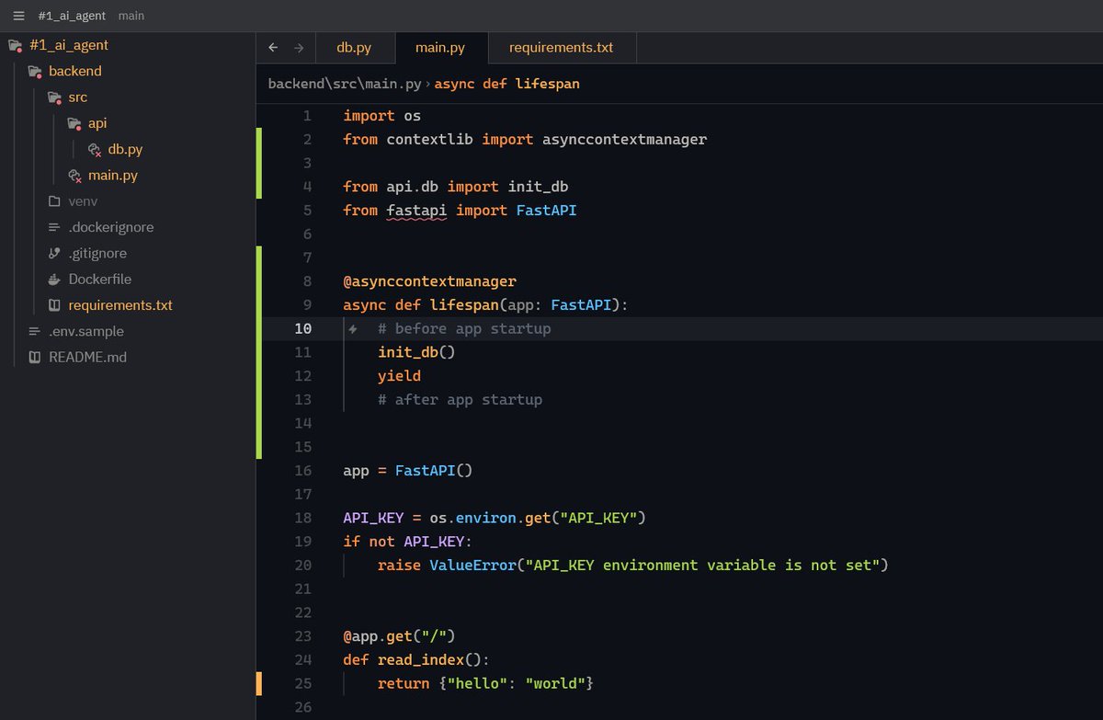Click the lightning code action icon on line 10
This screenshot has width=1103, height=720.
353,329
